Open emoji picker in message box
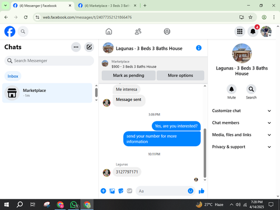This screenshot has width=280, height=210. point(190,191)
